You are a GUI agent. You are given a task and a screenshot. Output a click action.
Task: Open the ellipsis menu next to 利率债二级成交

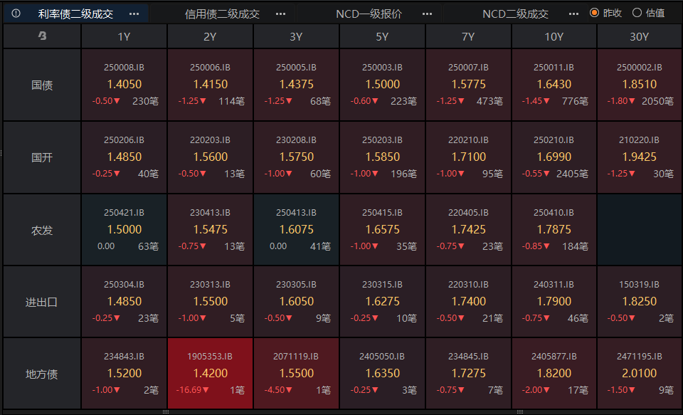[x=134, y=14]
